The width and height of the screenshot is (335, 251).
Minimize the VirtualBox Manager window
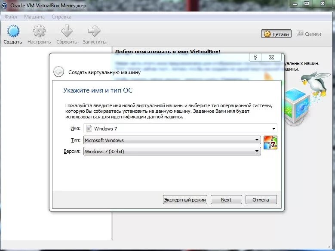[295, 3]
